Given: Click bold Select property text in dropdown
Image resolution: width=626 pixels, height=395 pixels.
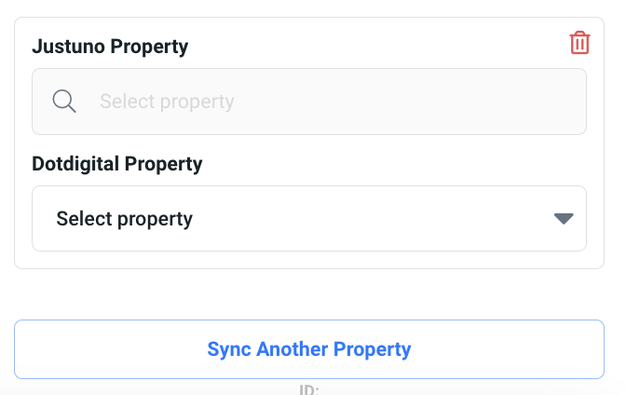Looking at the screenshot, I should pyautogui.click(x=125, y=219).
